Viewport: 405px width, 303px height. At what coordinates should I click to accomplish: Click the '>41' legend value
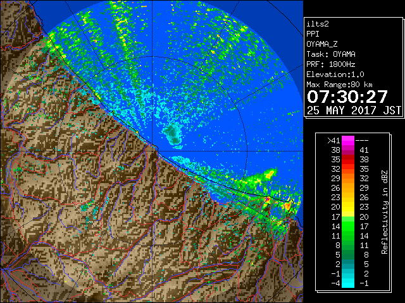point(333,140)
